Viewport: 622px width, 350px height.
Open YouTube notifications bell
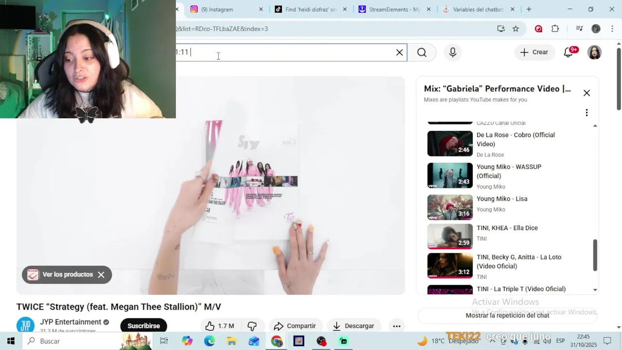[568, 52]
